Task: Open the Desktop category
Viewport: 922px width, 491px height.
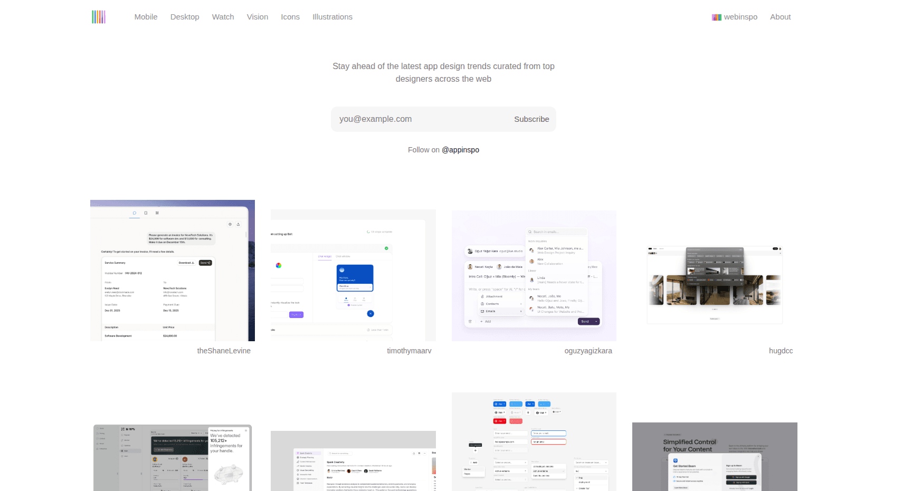Action: (185, 17)
